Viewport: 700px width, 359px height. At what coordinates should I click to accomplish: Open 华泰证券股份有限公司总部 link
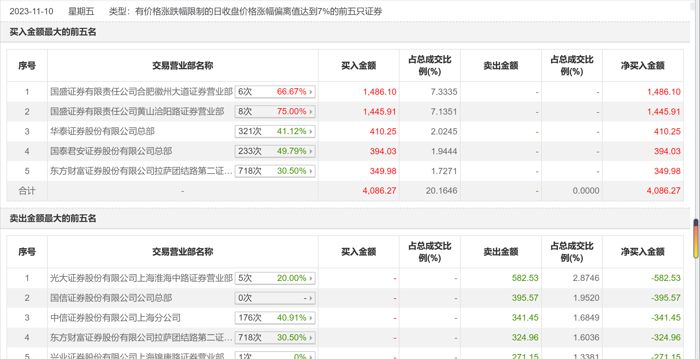tap(102, 132)
